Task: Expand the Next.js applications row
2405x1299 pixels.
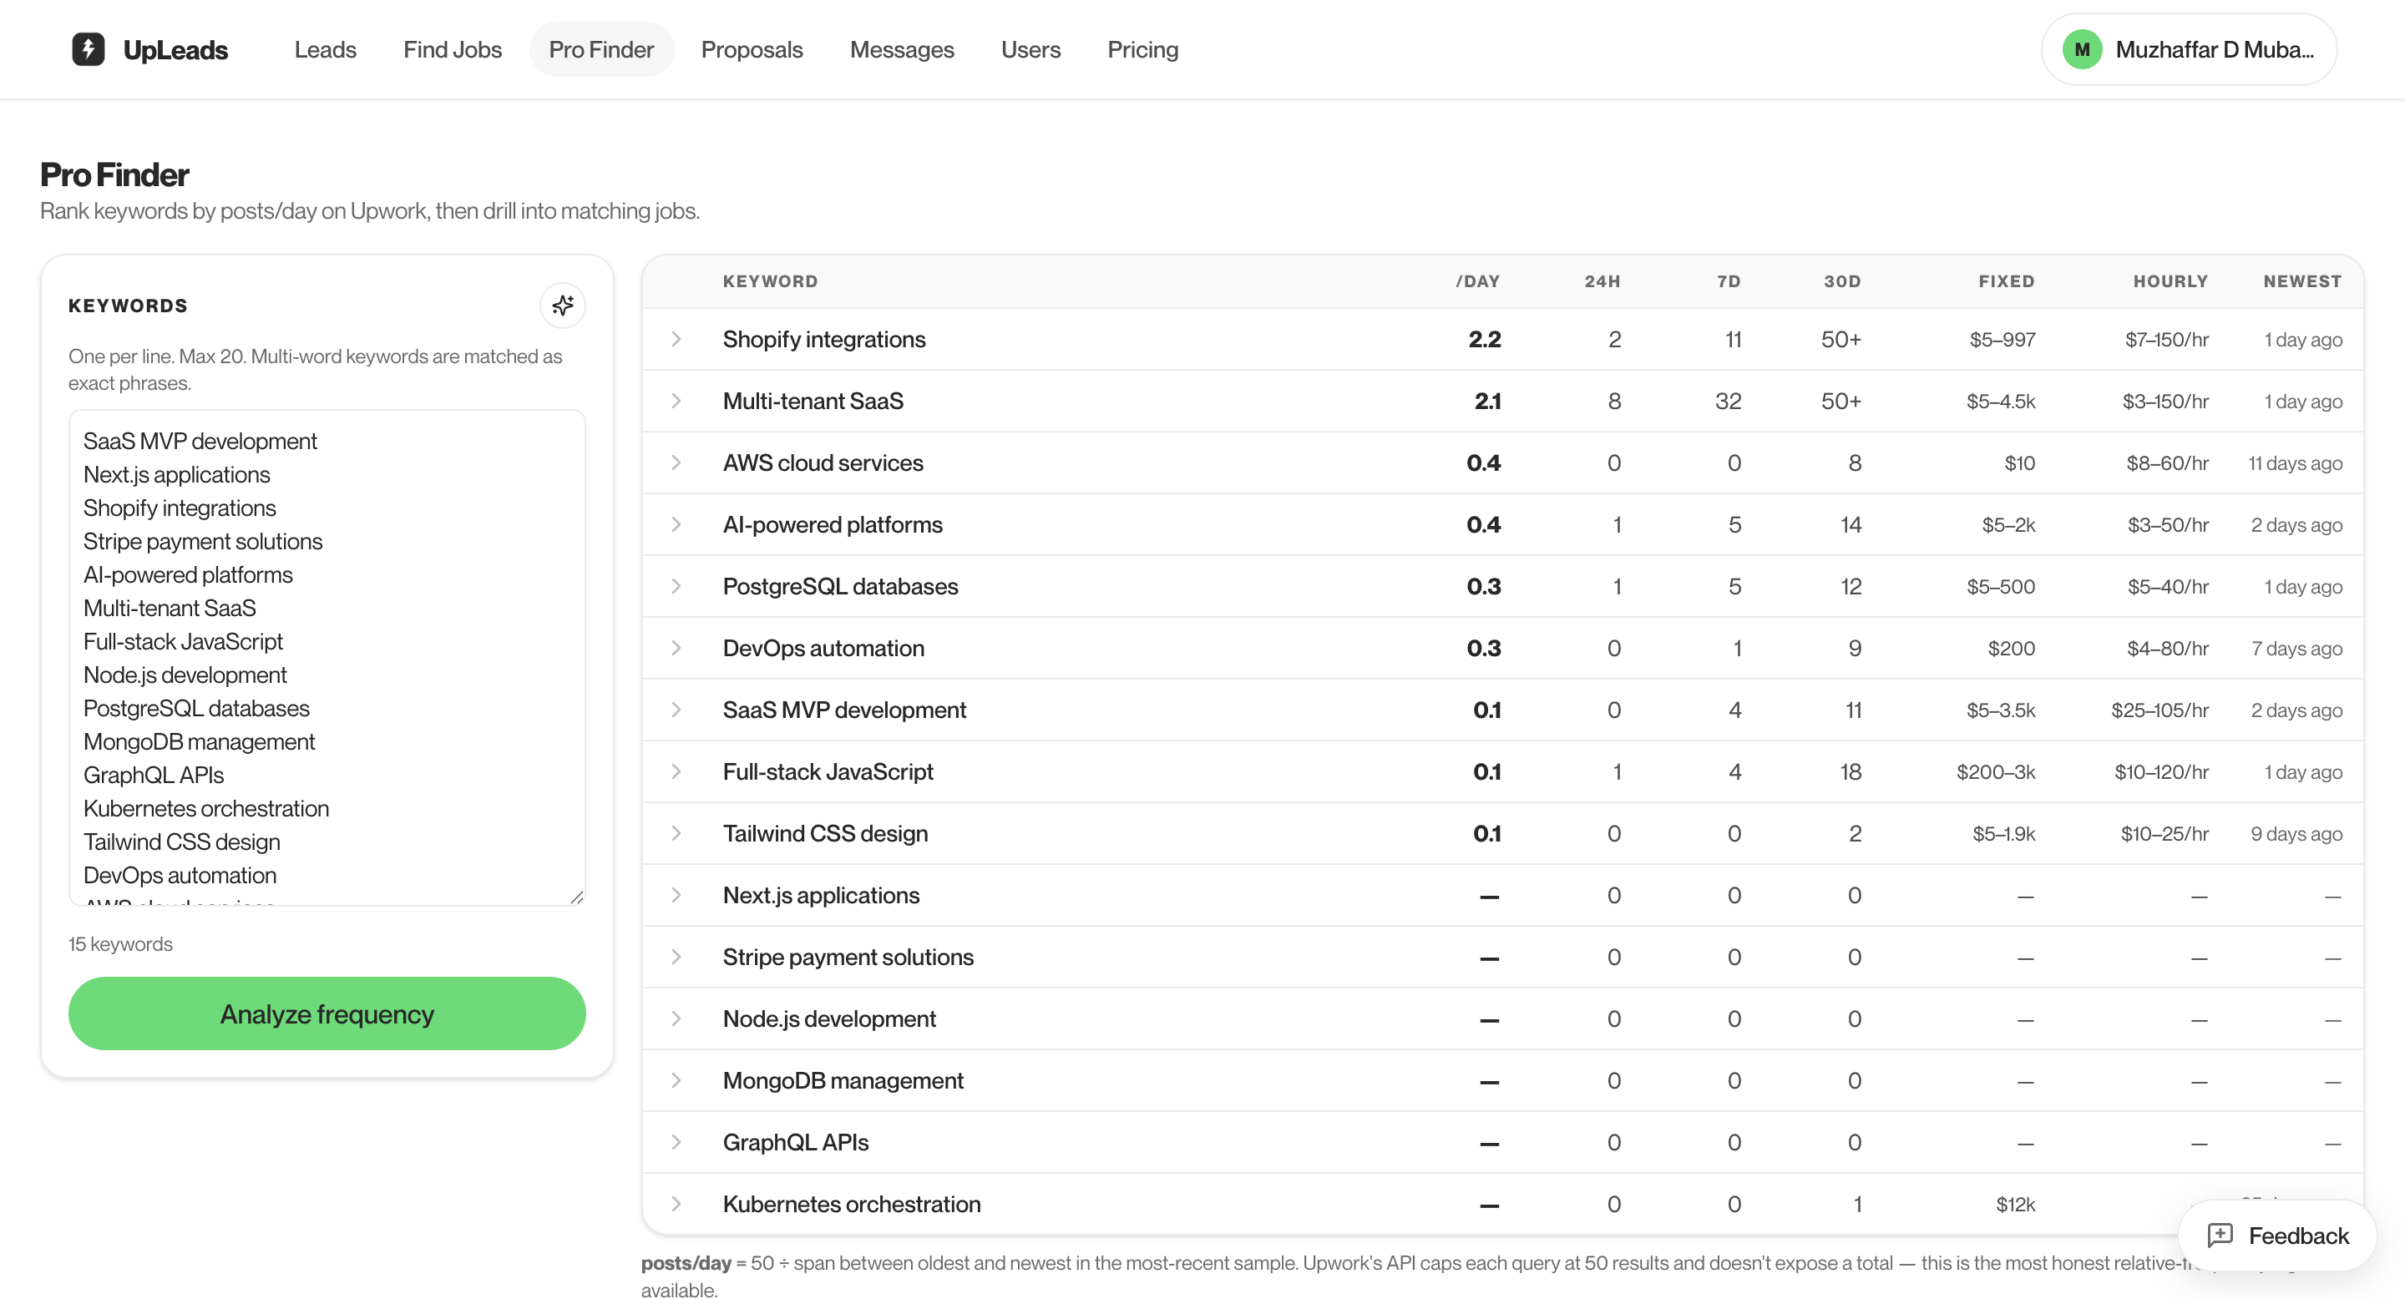Action: click(676, 895)
